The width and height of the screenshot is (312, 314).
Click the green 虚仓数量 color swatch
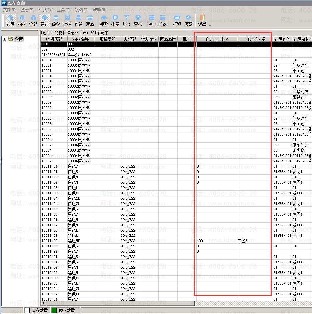(54, 310)
